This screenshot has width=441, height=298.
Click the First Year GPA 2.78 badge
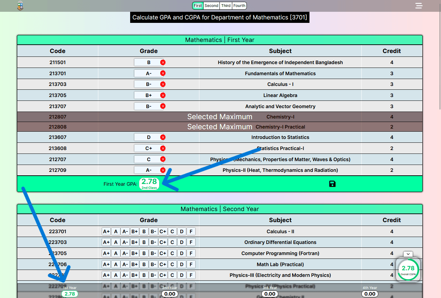click(149, 184)
